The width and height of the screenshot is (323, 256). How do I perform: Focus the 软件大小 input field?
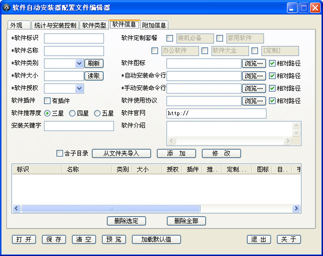64,76
